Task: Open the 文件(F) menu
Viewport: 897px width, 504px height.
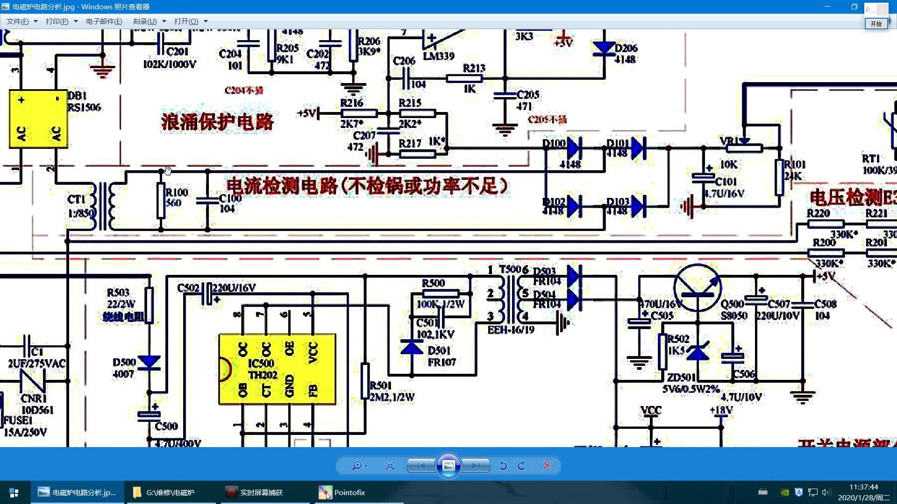Action: click(x=18, y=21)
